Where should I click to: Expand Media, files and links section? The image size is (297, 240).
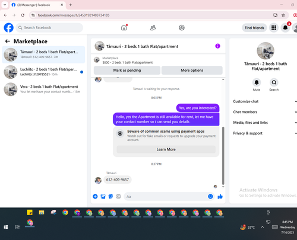pyautogui.click(x=265, y=123)
